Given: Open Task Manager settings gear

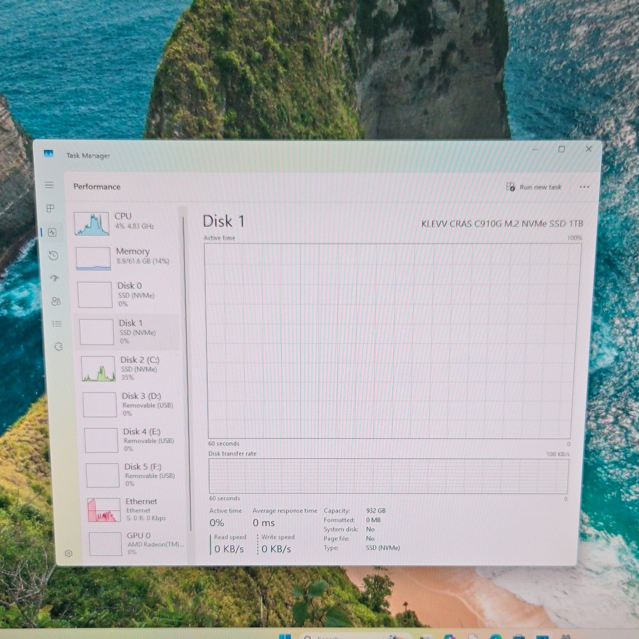Looking at the screenshot, I should [x=69, y=553].
